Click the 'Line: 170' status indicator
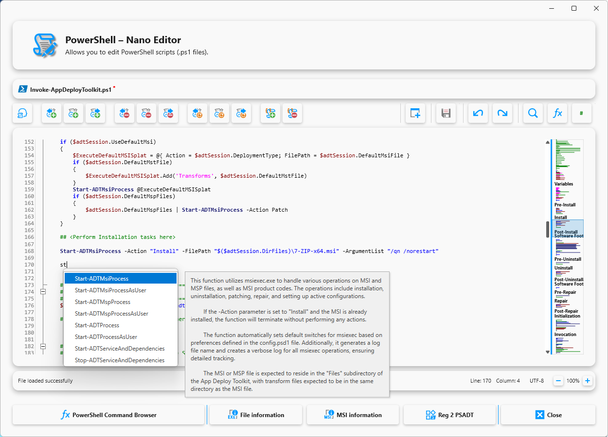 481,381
